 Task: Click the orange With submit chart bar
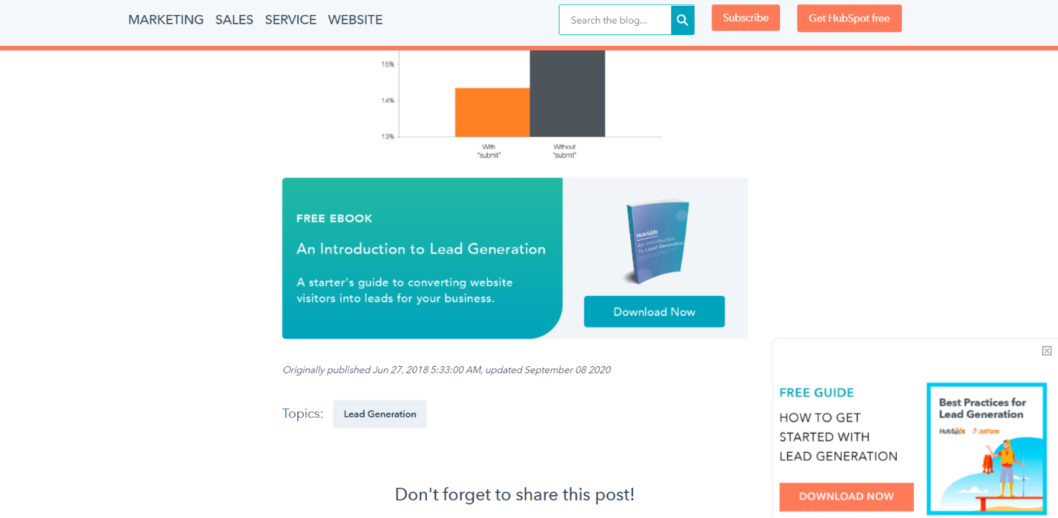492,111
